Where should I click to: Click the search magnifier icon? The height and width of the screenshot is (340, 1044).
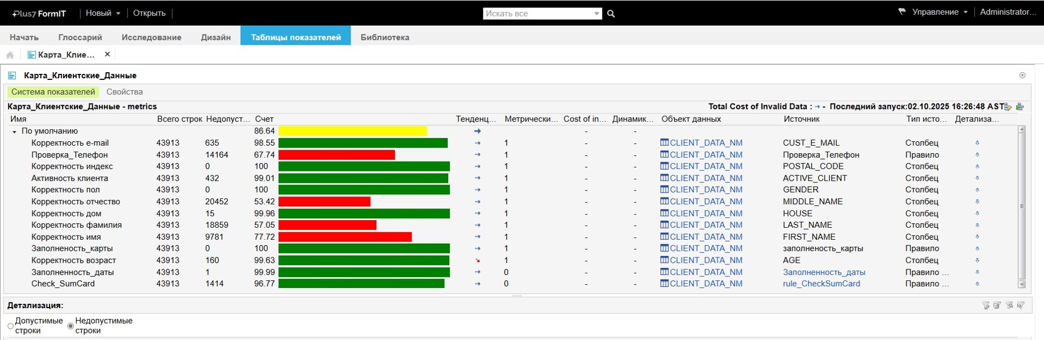[x=611, y=14]
